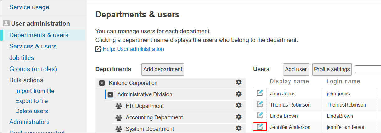Open Profile settings

coord(332,69)
